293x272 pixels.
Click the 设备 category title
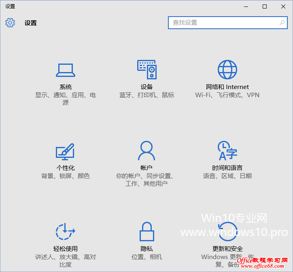(x=146, y=87)
